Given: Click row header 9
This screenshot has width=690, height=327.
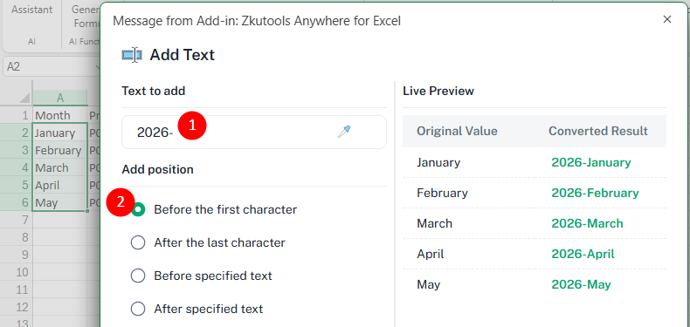Looking at the screenshot, I should (x=17, y=255).
